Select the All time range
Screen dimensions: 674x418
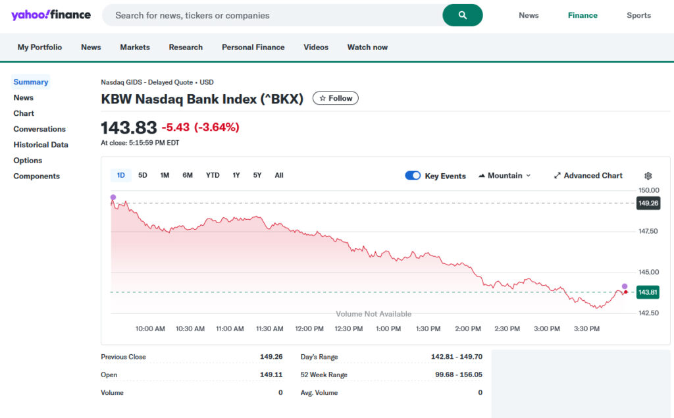tap(279, 175)
